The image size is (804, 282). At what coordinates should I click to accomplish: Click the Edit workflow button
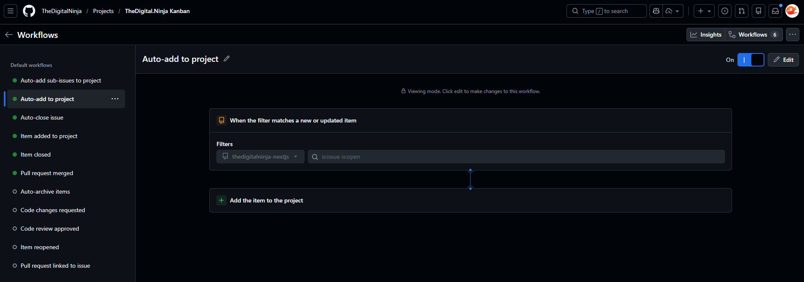(x=783, y=60)
